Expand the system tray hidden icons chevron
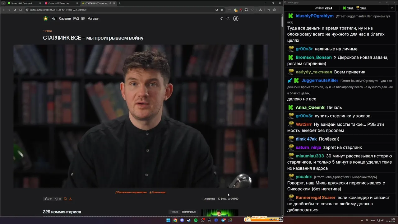The width and height of the screenshot is (398, 224). point(362,220)
